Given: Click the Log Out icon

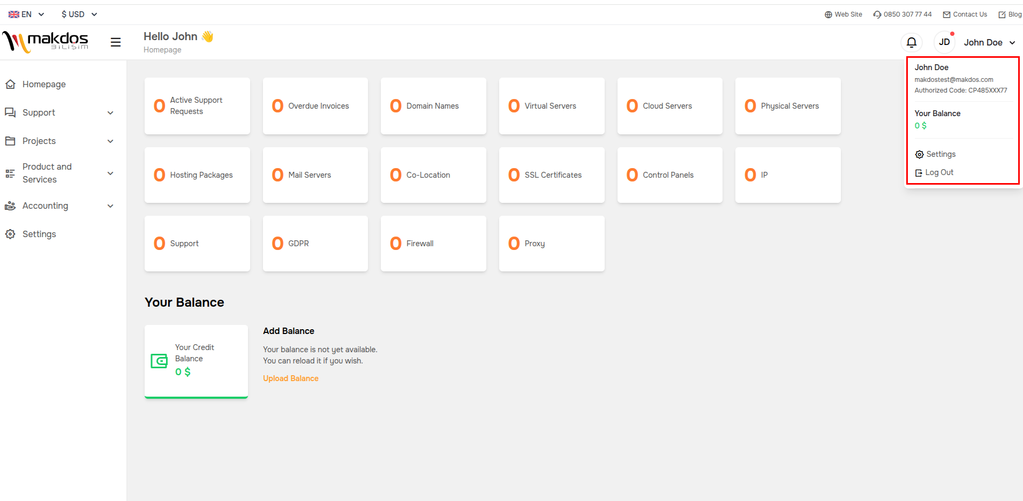Looking at the screenshot, I should 919,173.
